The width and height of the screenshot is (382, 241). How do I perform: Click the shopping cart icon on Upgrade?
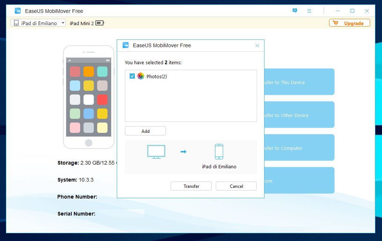[x=335, y=23]
